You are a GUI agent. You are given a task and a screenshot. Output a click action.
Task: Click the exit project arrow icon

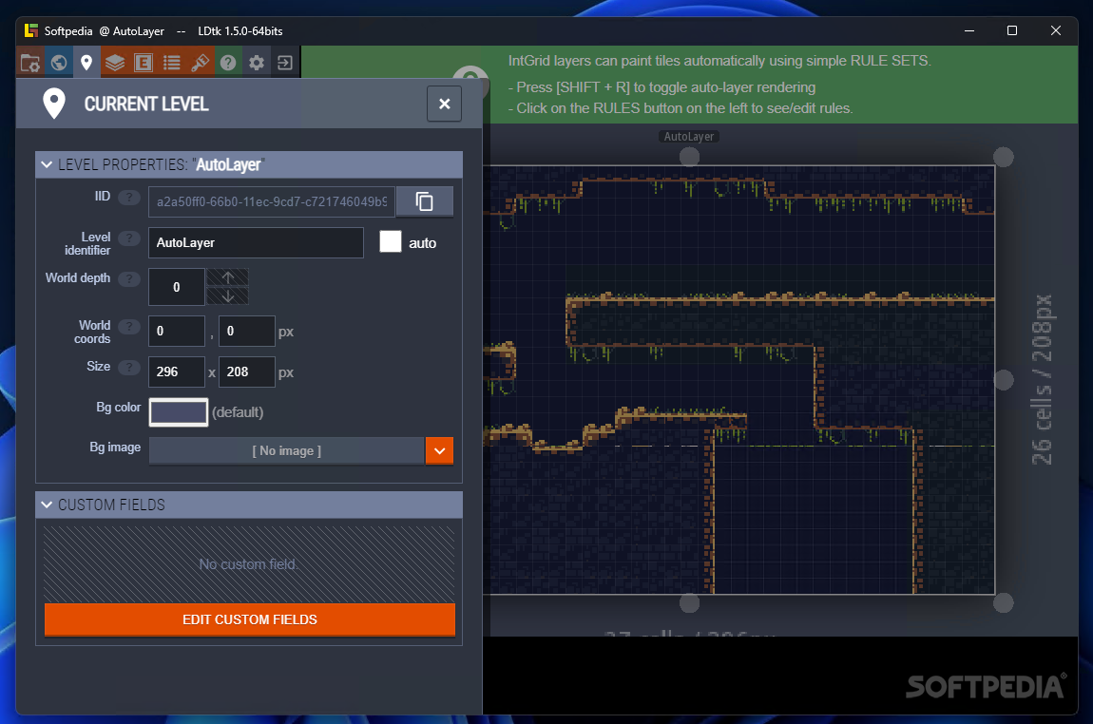pos(285,63)
